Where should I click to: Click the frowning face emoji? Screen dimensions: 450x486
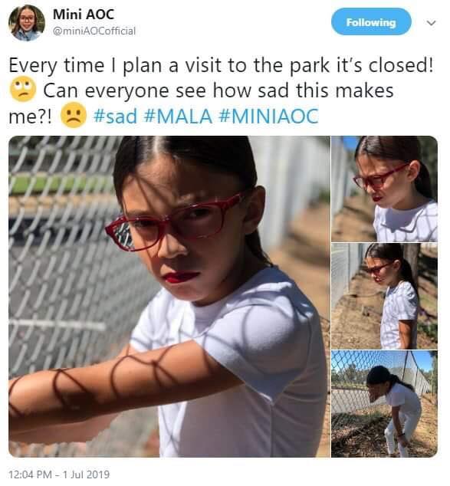(x=74, y=115)
